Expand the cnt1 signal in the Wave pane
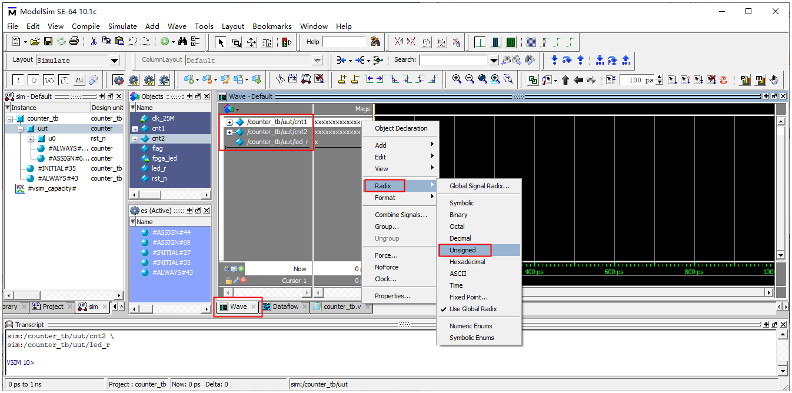Viewport: 792px width, 393px height. tap(229, 122)
